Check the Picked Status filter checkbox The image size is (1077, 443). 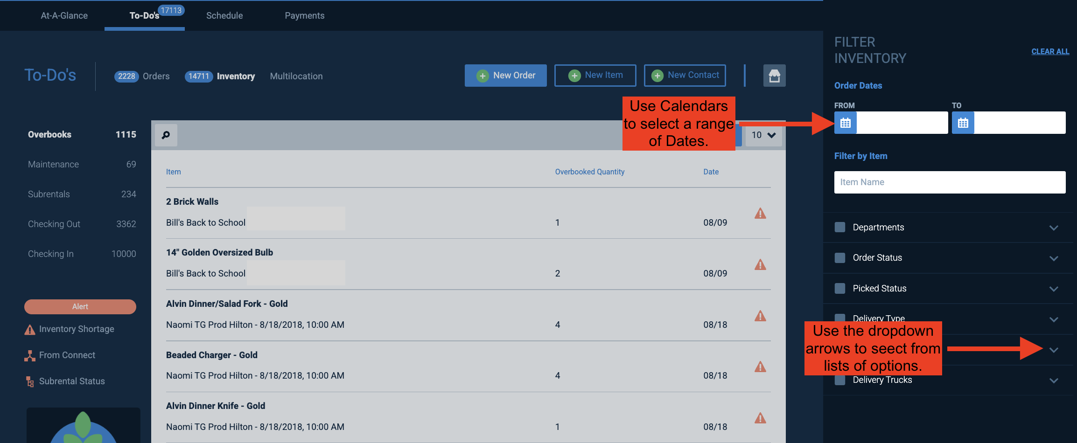[840, 289]
